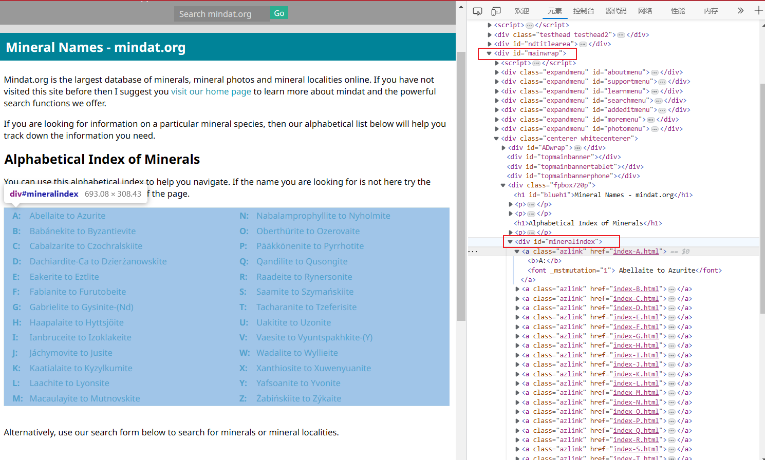Screen dimensions: 765x460
Task: Open H: Haapalaite to Hyttsjöite index
Action: coord(68,322)
